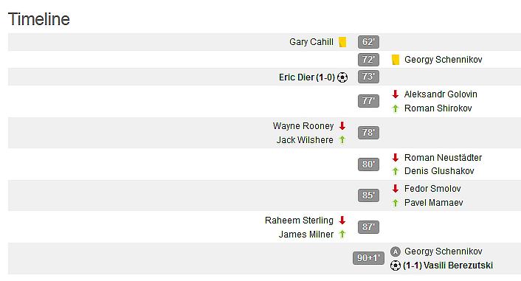Select the 90+1' minute marker
Image resolution: width=521 pixels, height=281 pixels.
(368, 258)
